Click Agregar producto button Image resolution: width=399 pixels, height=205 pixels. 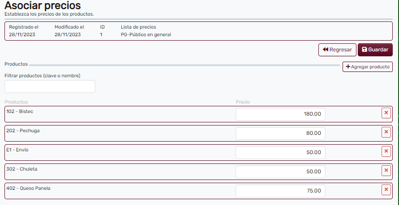tap(367, 67)
